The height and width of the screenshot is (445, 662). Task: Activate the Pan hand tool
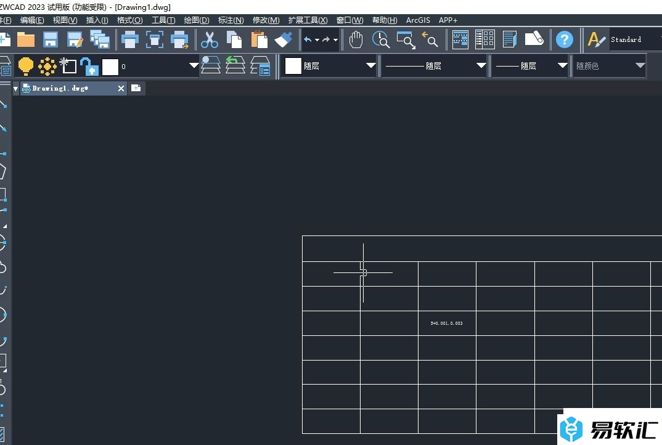click(x=356, y=39)
